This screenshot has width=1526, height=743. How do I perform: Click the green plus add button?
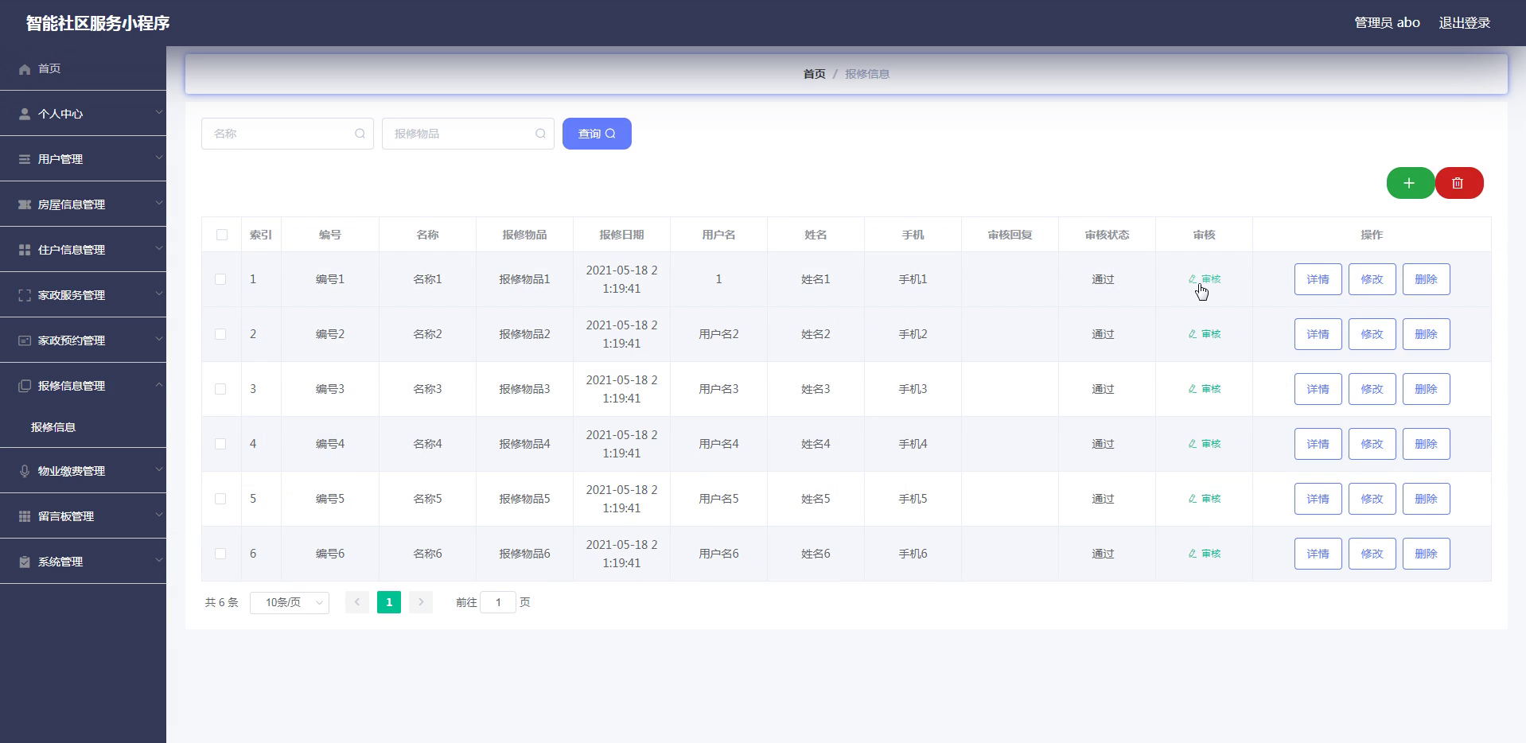(1410, 183)
